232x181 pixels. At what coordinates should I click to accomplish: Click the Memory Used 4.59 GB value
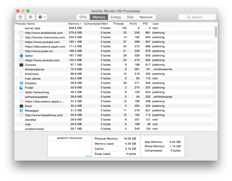point(130,144)
